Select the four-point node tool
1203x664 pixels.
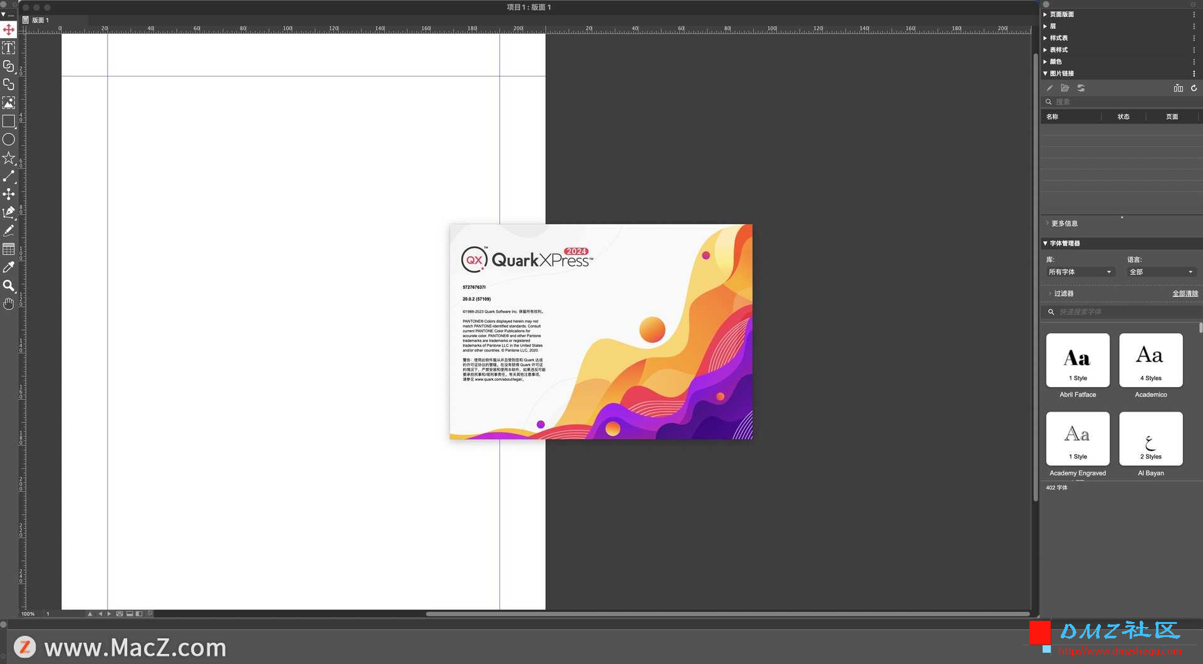click(x=9, y=194)
